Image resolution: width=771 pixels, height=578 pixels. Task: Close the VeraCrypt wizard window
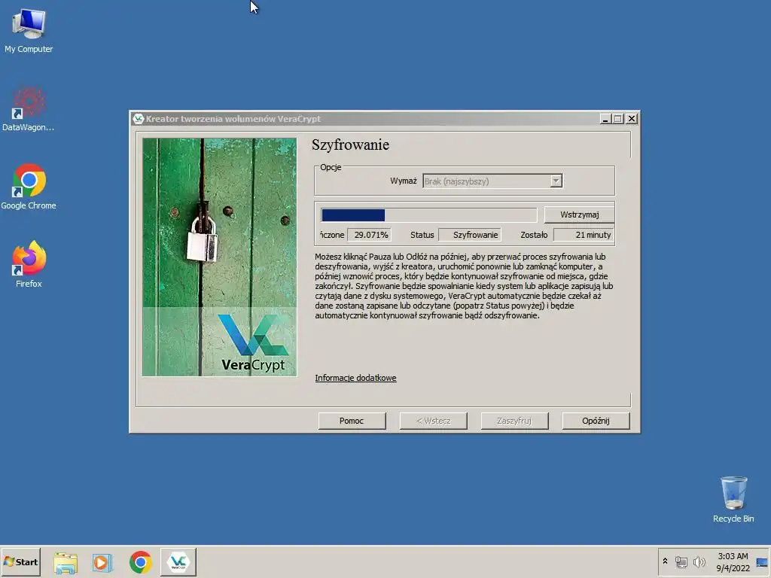pyautogui.click(x=632, y=118)
